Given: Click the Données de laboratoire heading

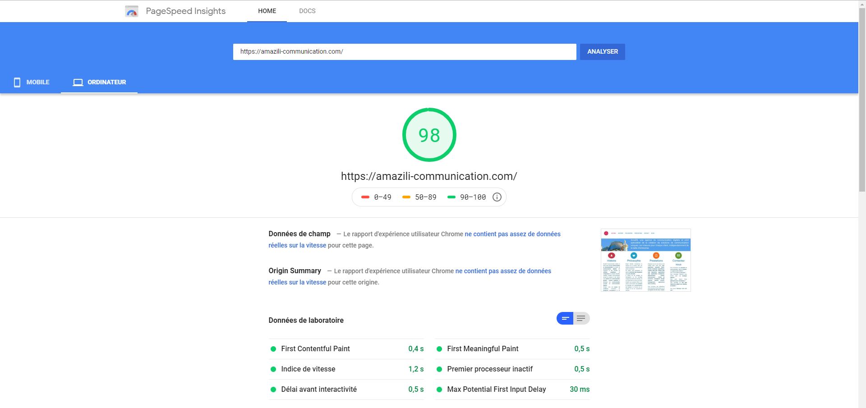Looking at the screenshot, I should click(x=306, y=320).
